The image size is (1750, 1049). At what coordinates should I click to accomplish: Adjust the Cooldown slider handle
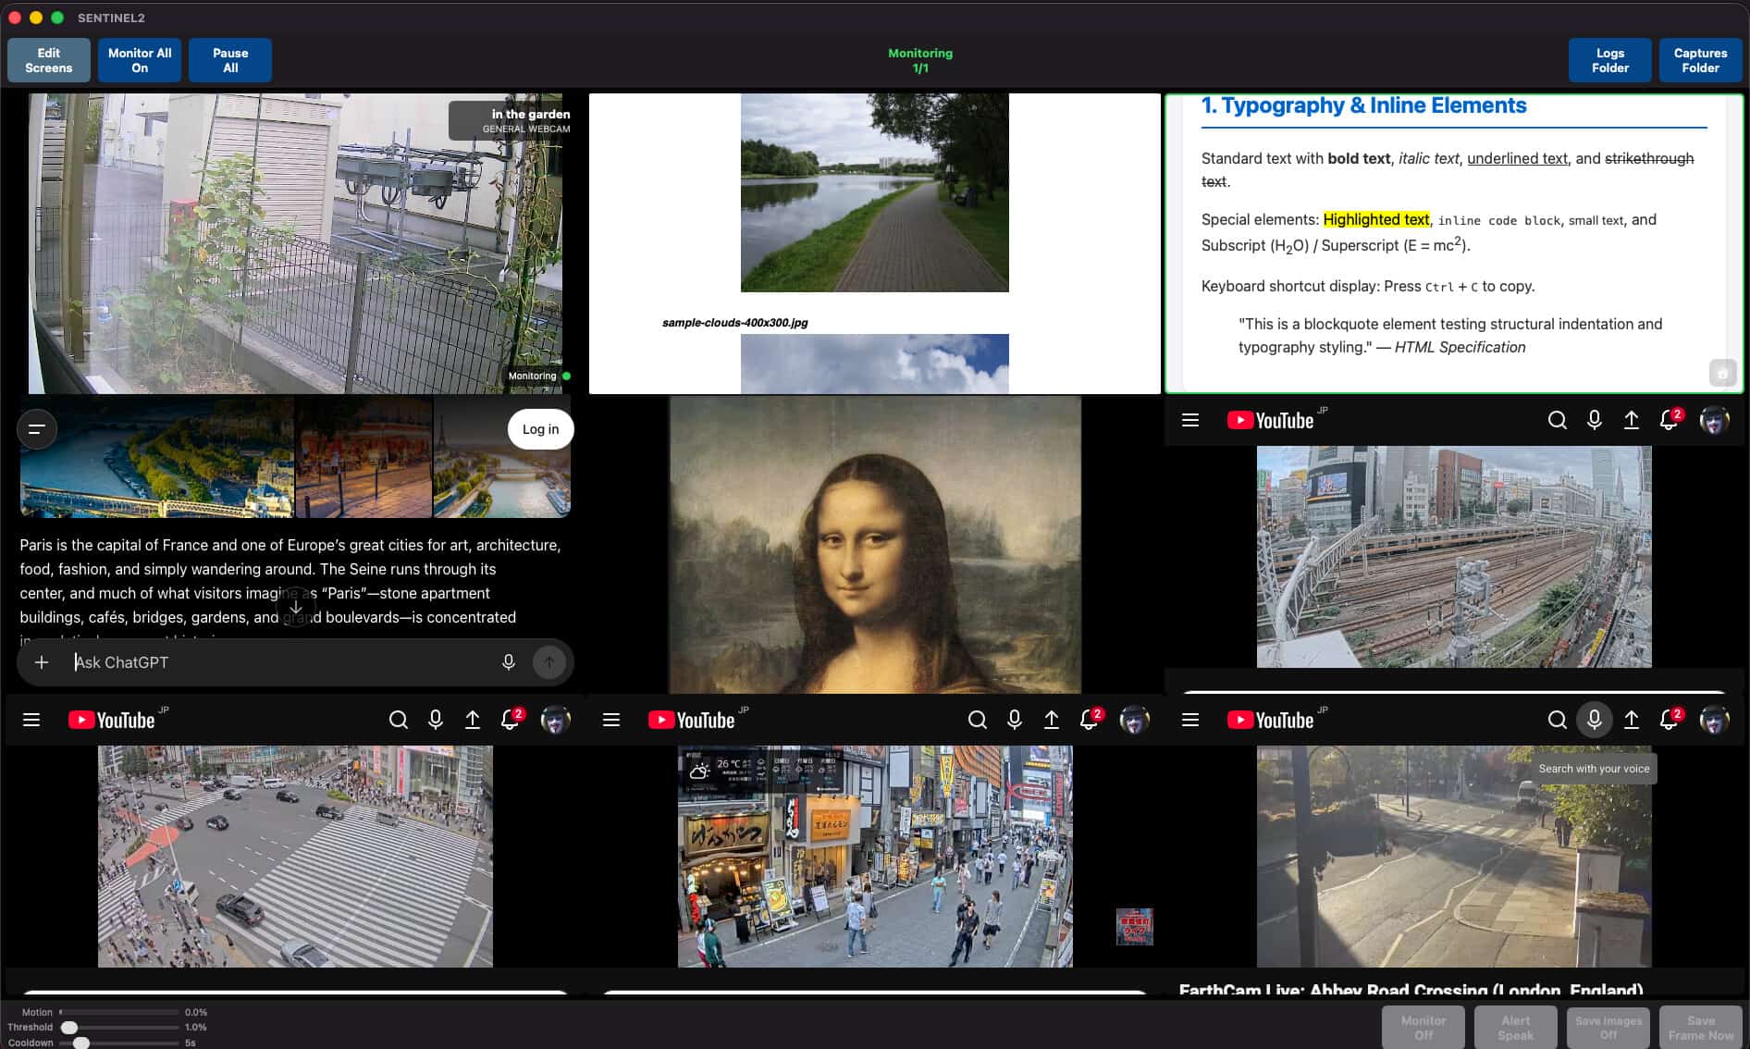(81, 1043)
